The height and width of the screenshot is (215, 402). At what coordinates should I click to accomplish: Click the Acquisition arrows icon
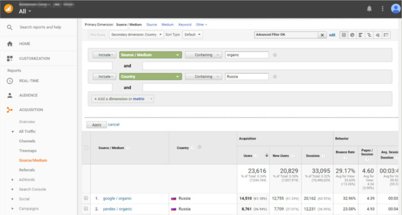click(x=10, y=110)
